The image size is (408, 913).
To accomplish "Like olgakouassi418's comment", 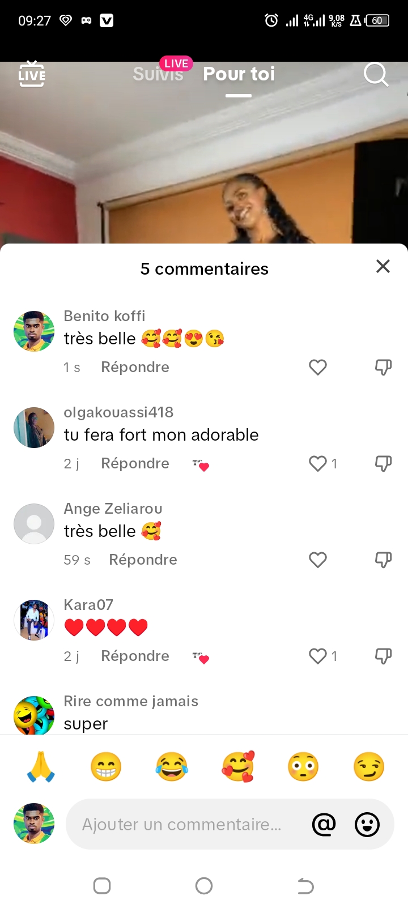I will click(318, 464).
